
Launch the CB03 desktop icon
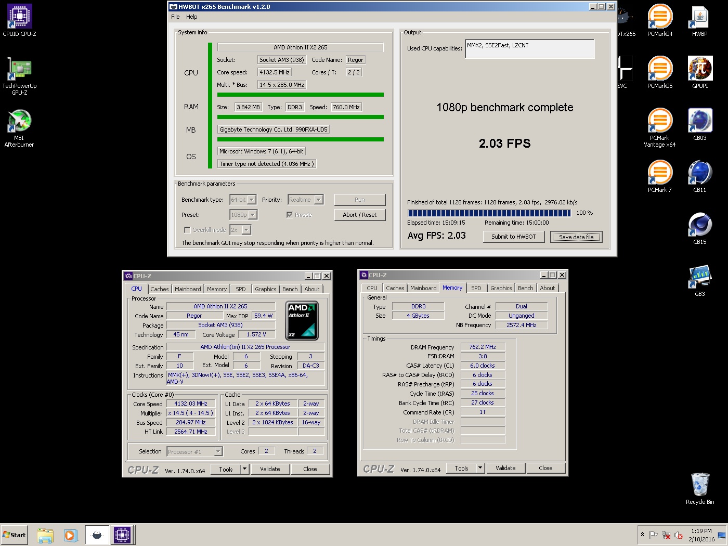[700, 125]
